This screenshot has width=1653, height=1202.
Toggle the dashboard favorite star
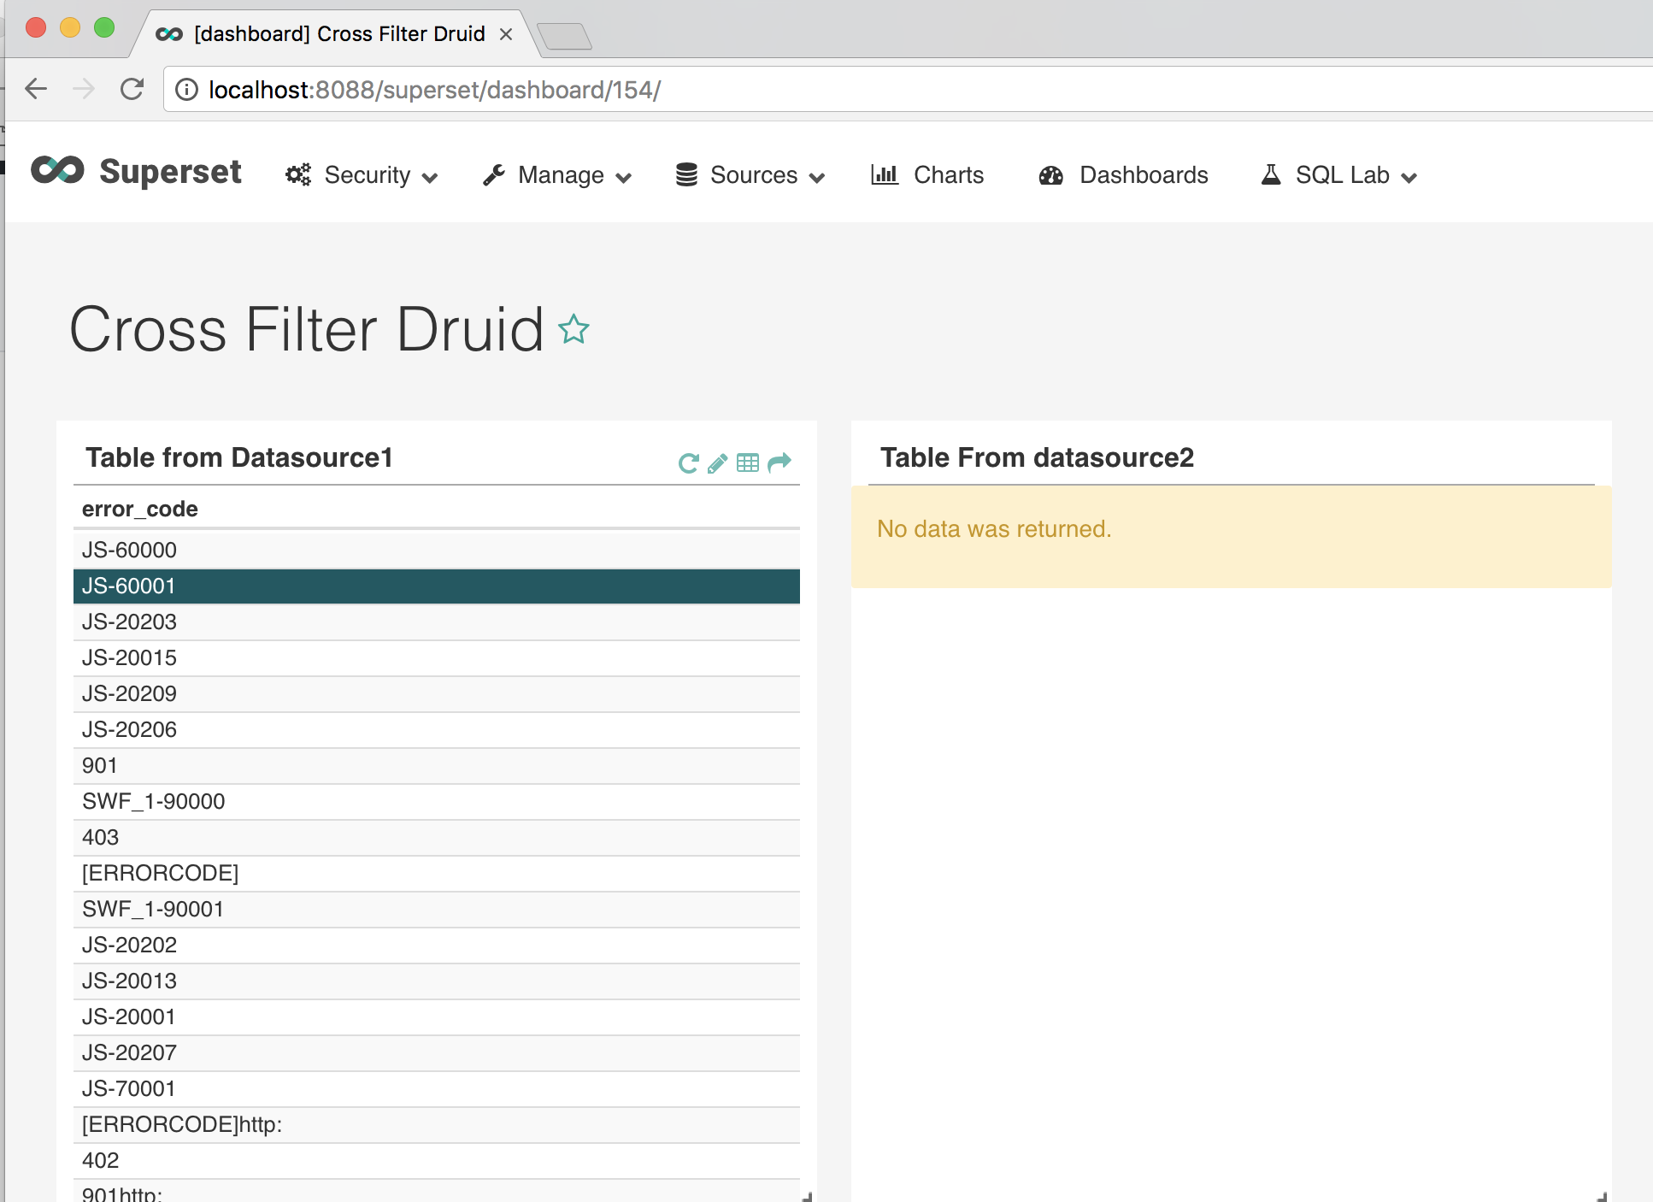[573, 328]
